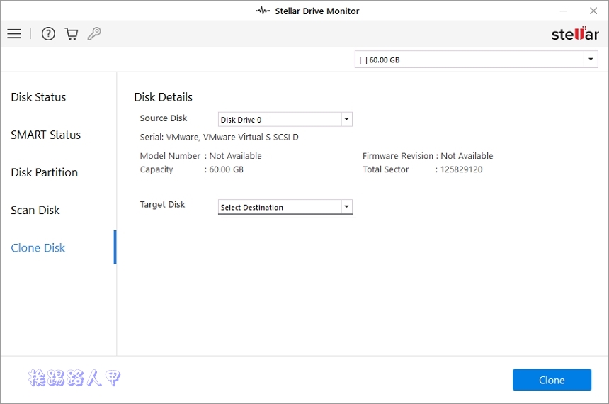Screen dimensions: 609x404
Task: Minimize the Stellar Drive Monitor window
Action: click(563, 11)
